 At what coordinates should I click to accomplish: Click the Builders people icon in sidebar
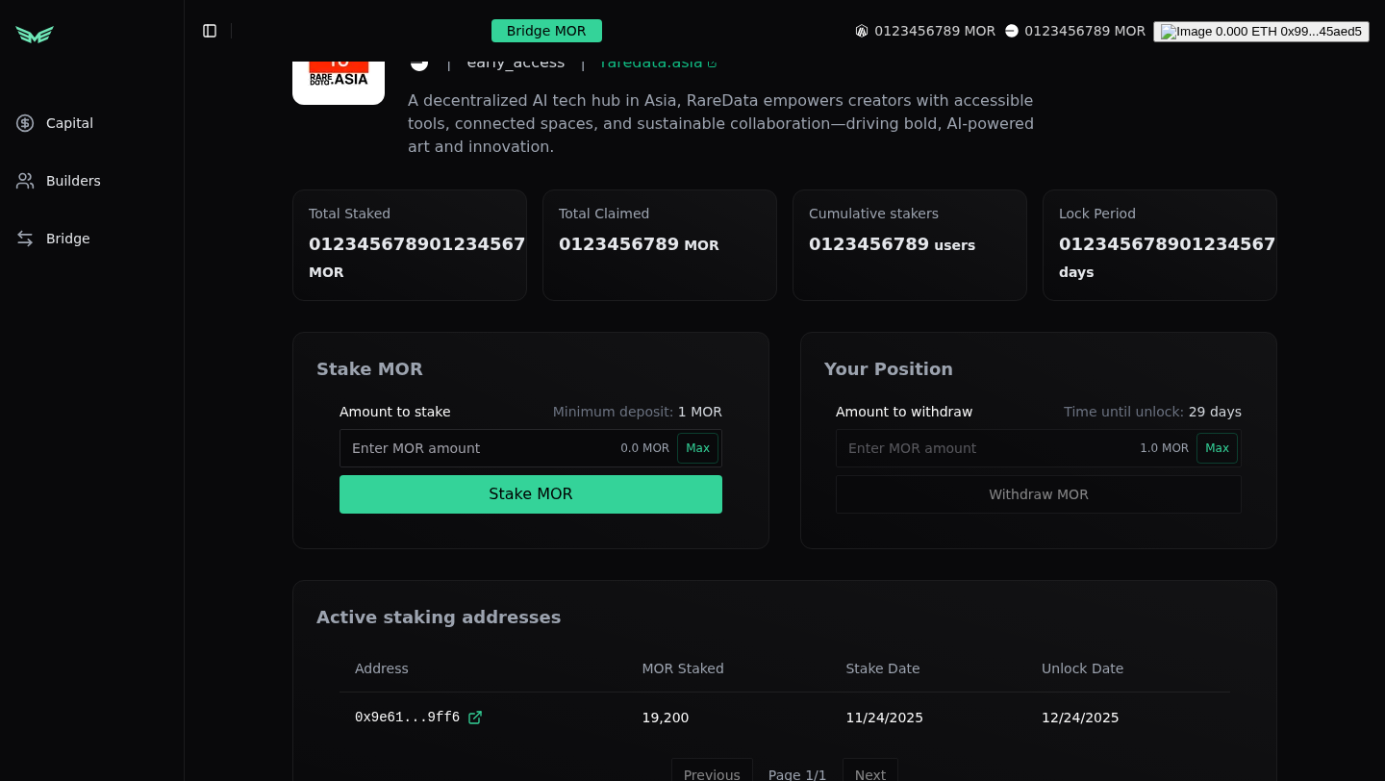25,181
